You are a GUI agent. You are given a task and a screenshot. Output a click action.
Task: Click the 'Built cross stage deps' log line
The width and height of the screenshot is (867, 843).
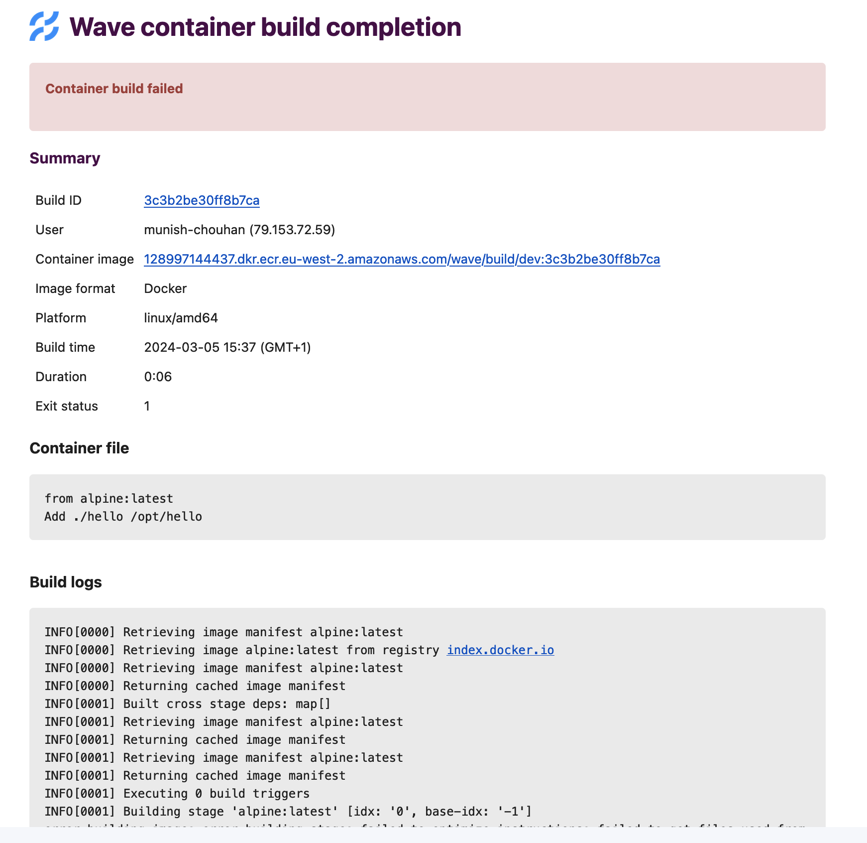[188, 704]
